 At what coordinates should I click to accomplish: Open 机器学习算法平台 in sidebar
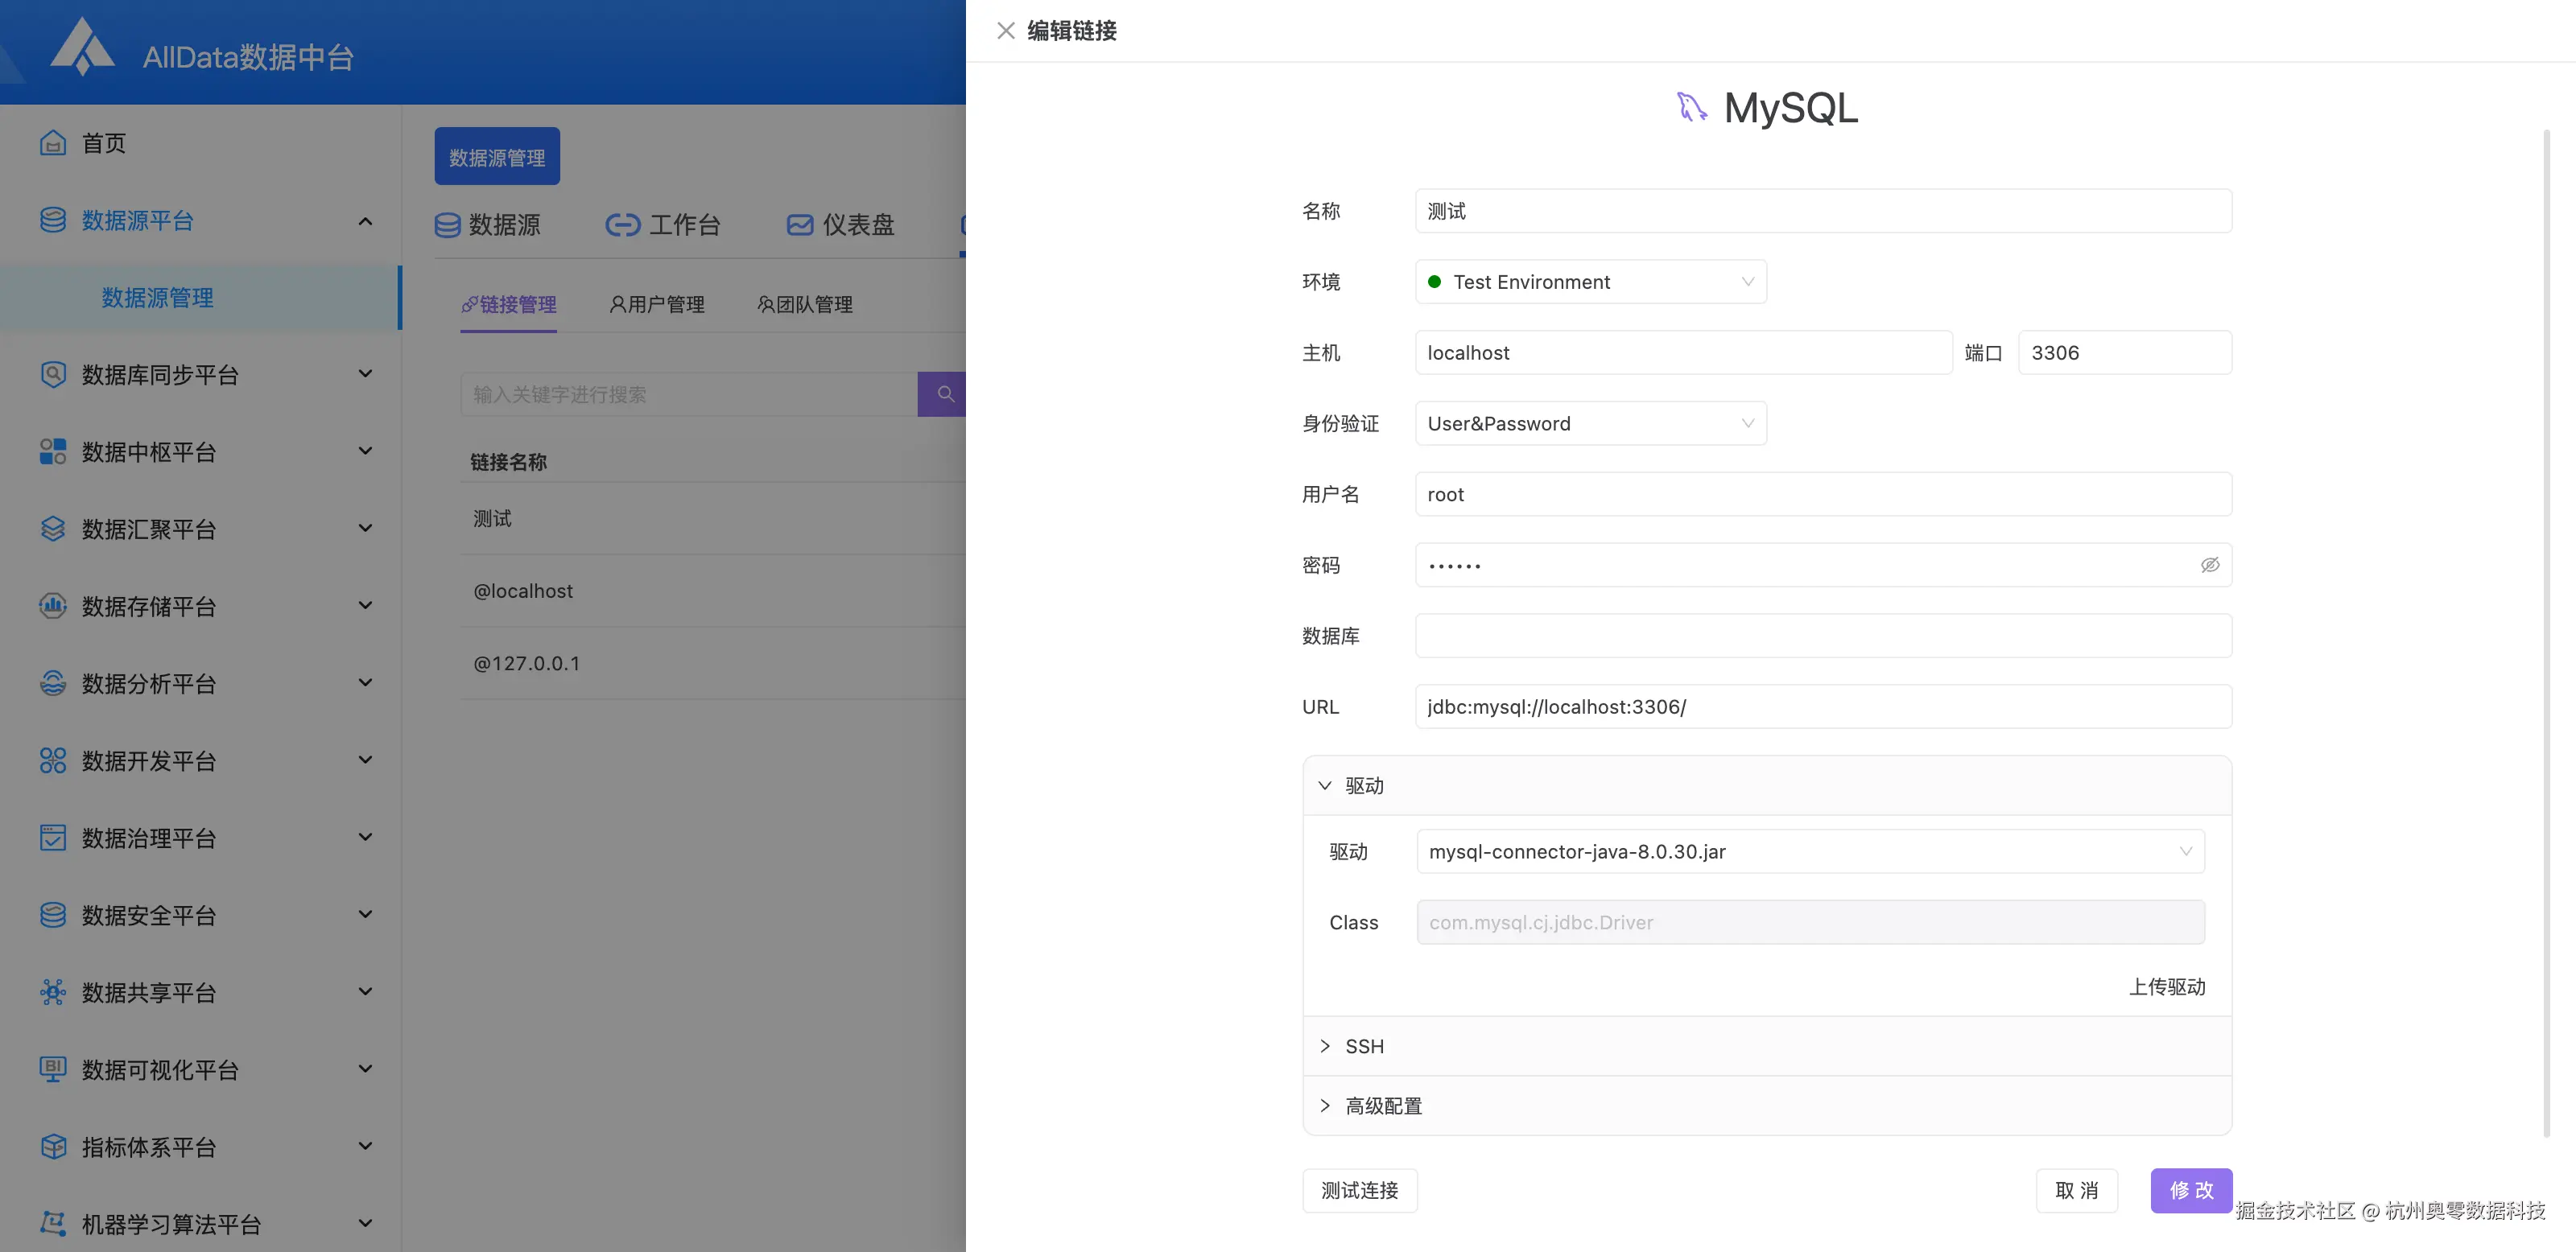click(170, 1223)
